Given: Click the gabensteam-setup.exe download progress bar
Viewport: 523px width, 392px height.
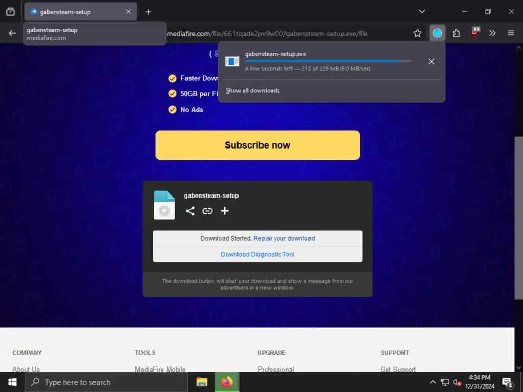Looking at the screenshot, I should 328,61.
